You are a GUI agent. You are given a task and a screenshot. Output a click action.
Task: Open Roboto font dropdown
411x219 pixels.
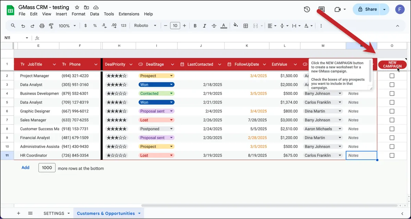(145, 26)
